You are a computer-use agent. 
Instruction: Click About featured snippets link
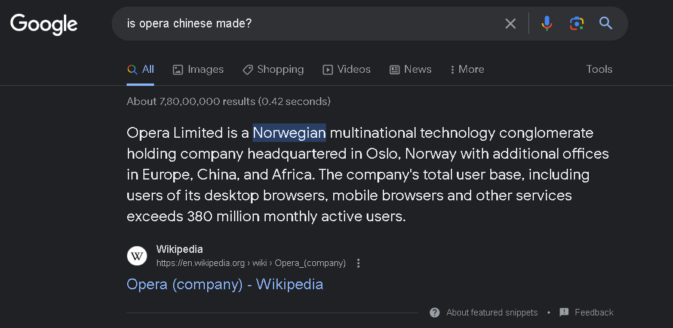(x=491, y=312)
